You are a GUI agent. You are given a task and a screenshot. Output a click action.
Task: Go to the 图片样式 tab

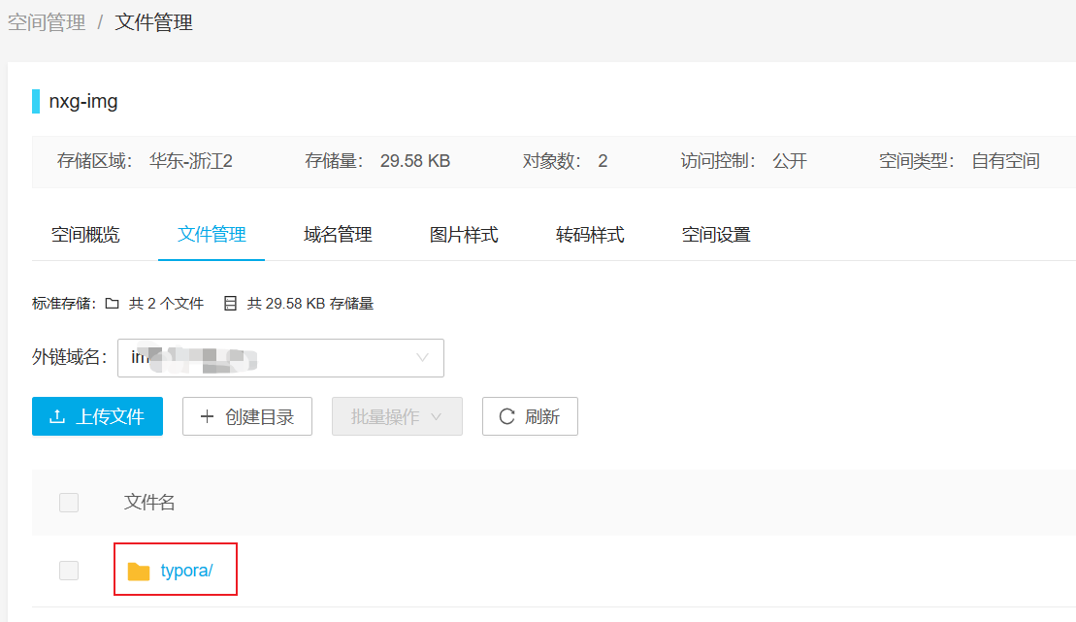click(464, 235)
